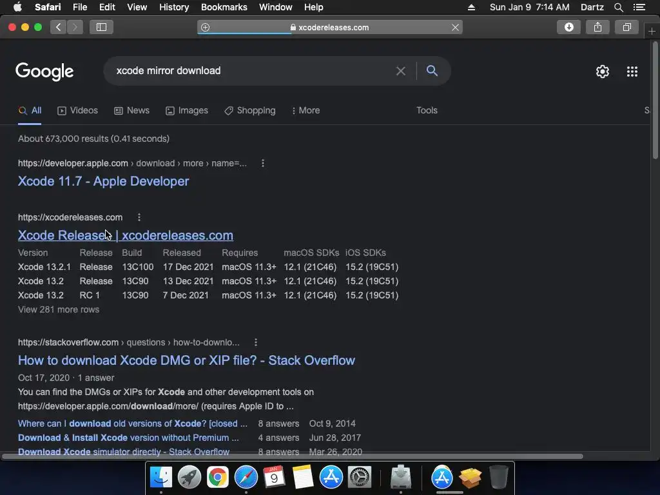Go back with the Safari back arrow
Screen dimensions: 660x495
[59, 27]
